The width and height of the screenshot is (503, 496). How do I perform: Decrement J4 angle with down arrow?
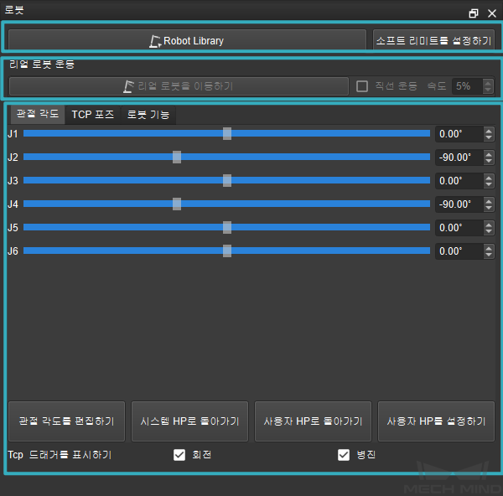coord(489,208)
